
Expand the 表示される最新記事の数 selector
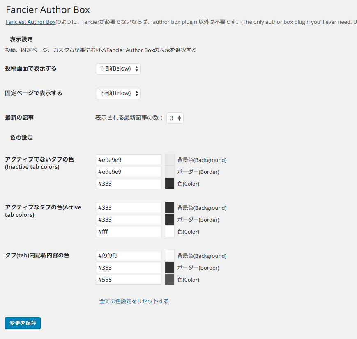click(175, 118)
